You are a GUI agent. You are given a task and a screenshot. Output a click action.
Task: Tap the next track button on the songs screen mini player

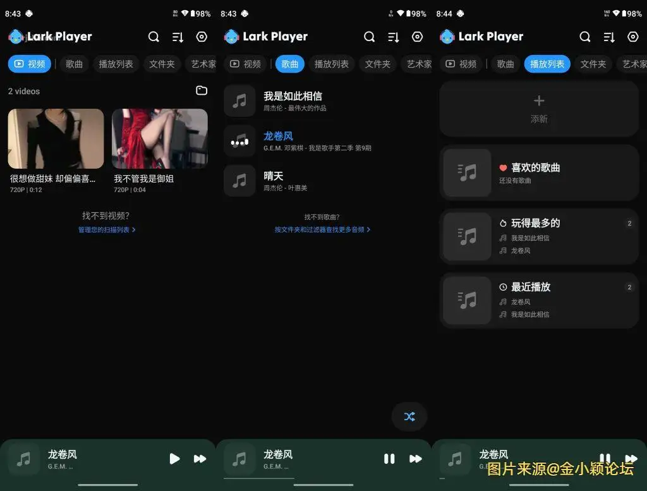pos(415,459)
